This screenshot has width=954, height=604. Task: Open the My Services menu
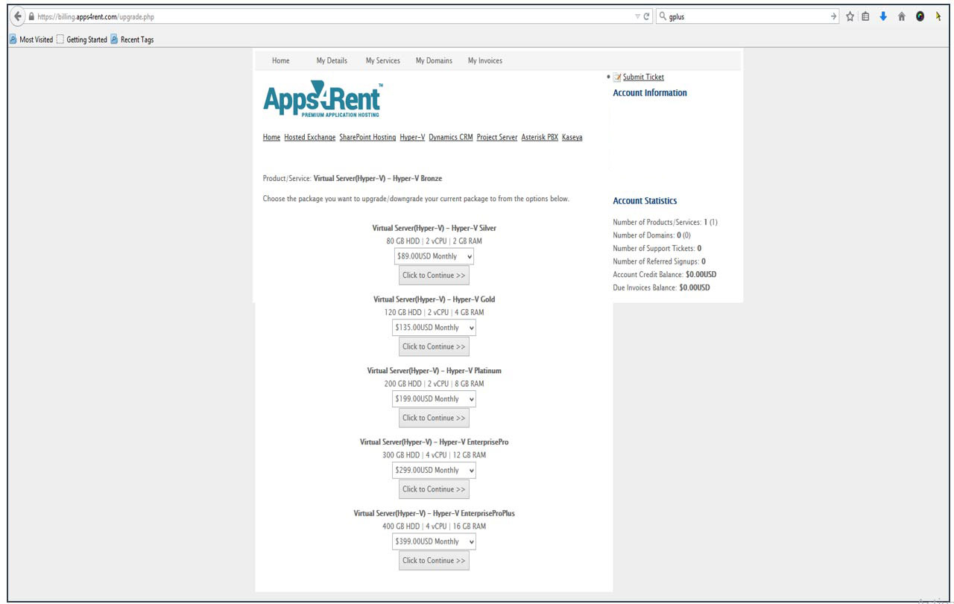click(x=382, y=61)
